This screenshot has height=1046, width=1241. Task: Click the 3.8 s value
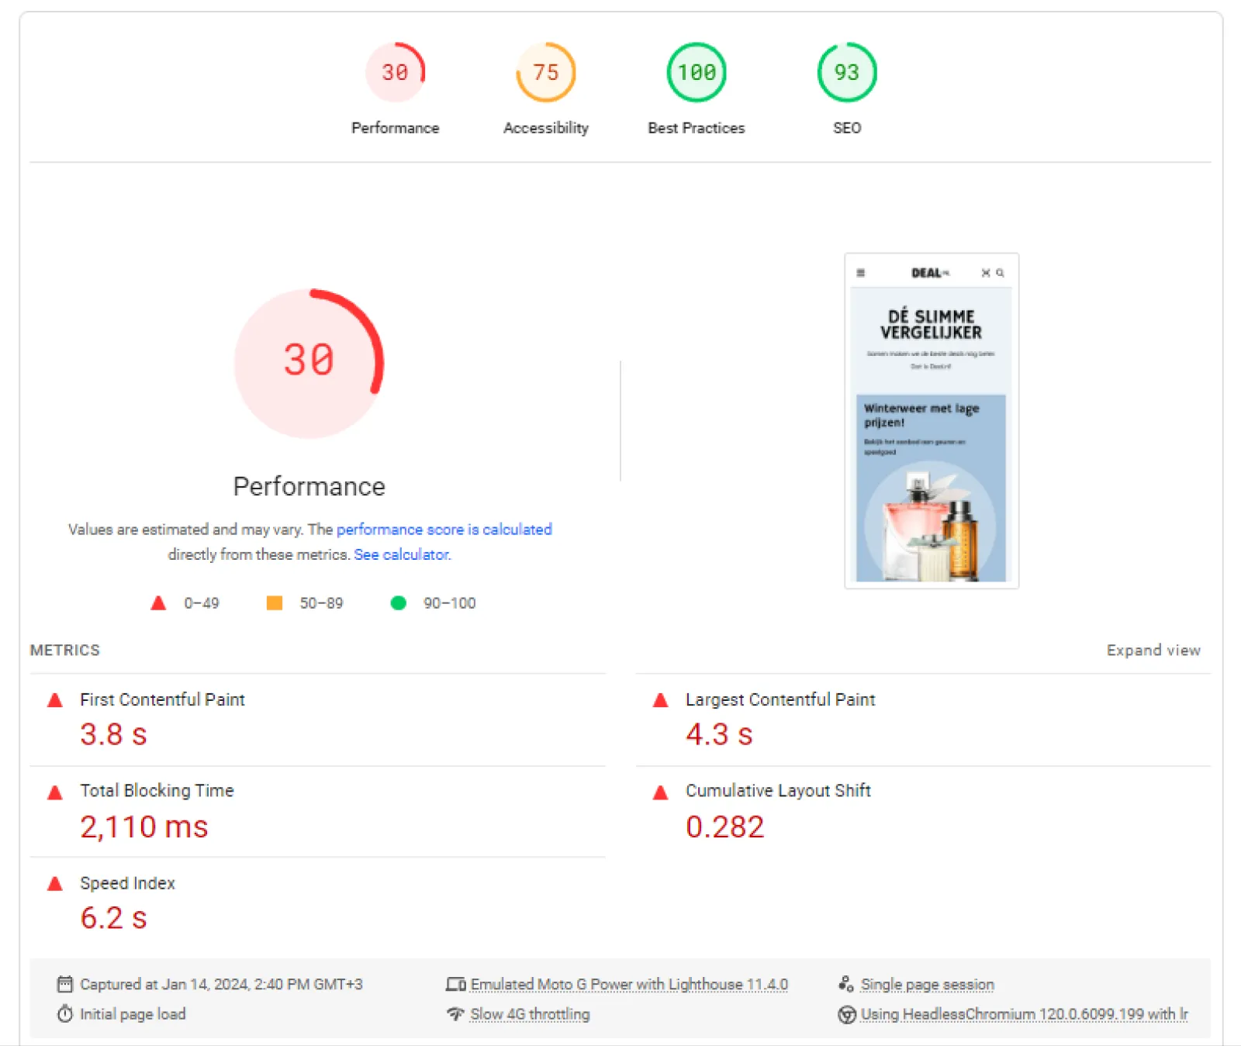click(x=113, y=734)
